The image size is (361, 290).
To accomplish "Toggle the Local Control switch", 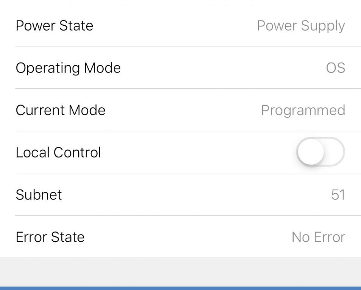I will [320, 152].
